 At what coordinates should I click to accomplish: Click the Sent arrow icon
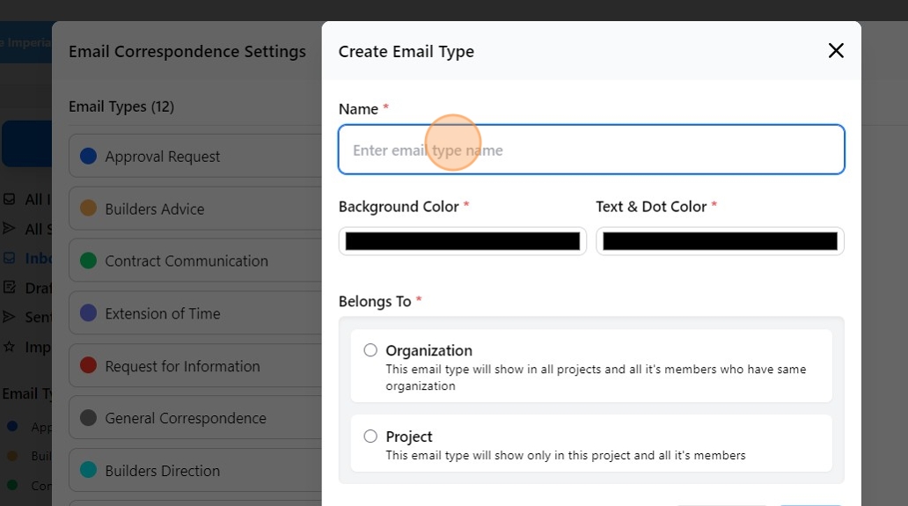[x=10, y=317]
